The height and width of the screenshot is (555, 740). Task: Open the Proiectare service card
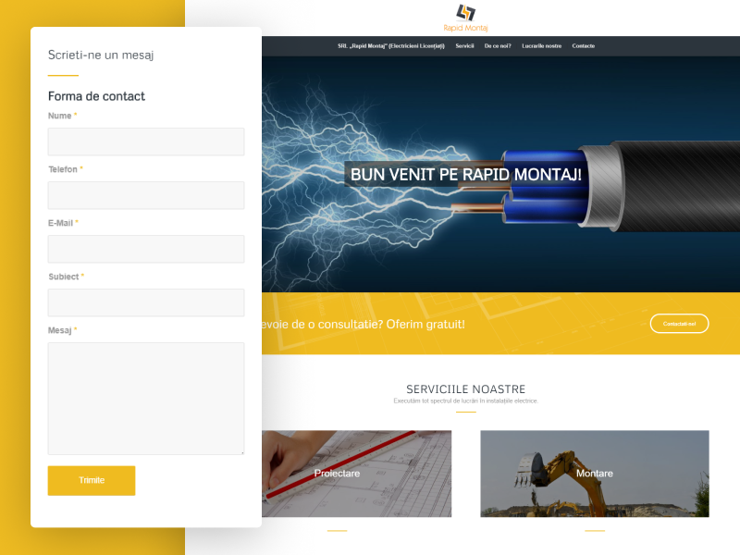click(356, 474)
